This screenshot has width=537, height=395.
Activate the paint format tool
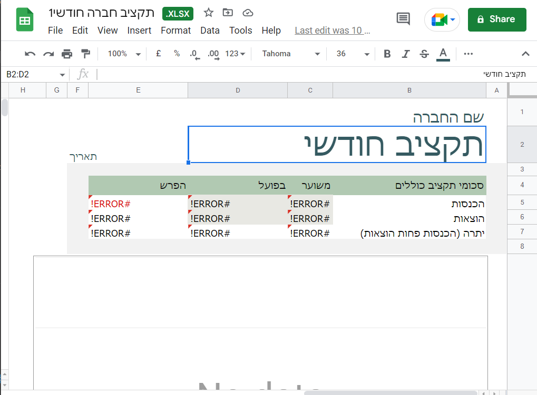click(85, 54)
